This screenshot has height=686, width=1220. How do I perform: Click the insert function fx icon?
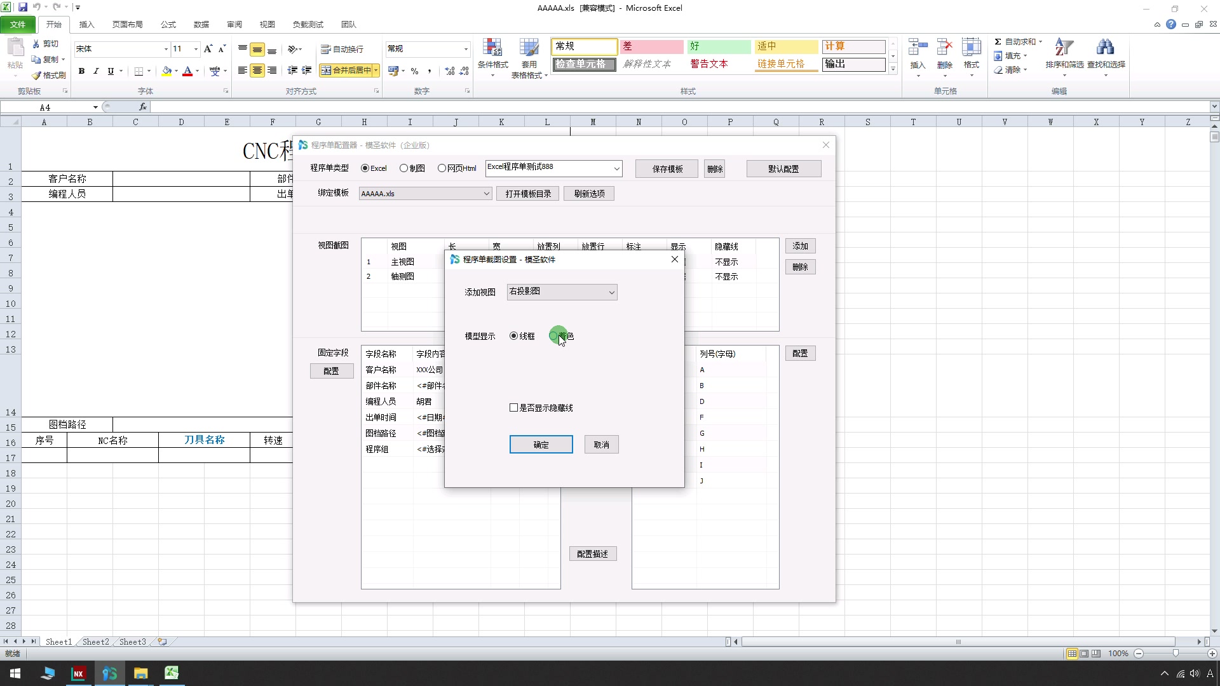pos(143,107)
